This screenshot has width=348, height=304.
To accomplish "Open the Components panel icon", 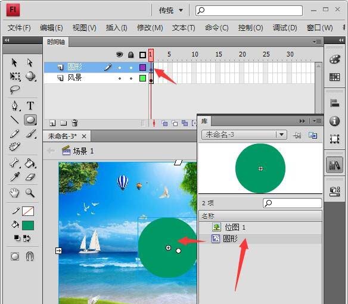I will (335, 191).
